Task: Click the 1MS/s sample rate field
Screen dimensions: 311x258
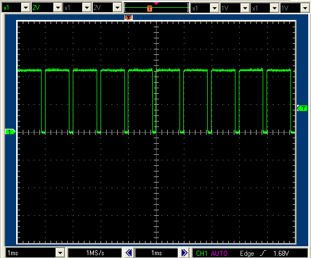Action: pos(95,253)
